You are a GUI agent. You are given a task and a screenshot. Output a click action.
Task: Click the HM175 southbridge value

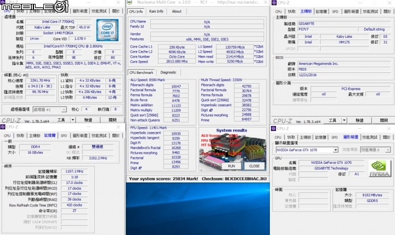344,42
